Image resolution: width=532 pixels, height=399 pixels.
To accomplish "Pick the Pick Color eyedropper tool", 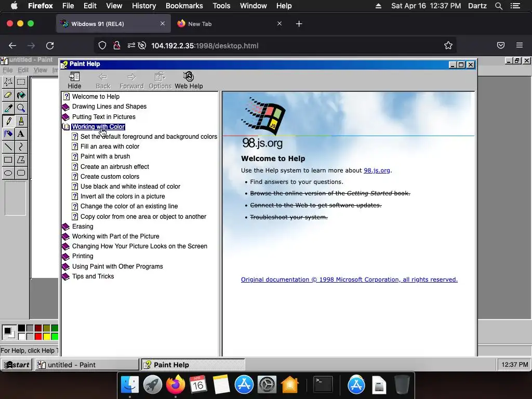I will coord(8,108).
